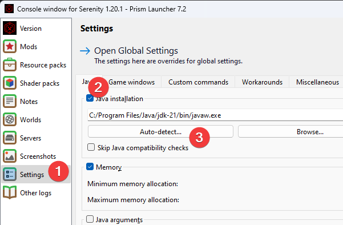Open the Other logs book icon
The image size is (343, 225).
(10, 192)
